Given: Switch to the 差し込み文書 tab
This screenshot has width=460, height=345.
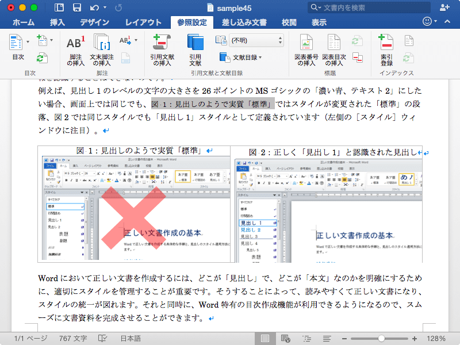Looking at the screenshot, I should tap(244, 22).
